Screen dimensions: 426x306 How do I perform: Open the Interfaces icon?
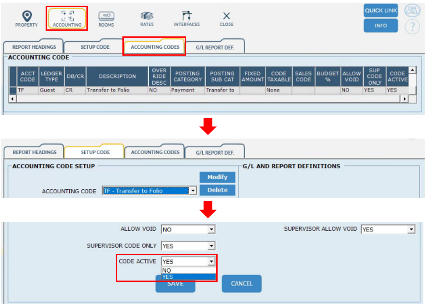[186, 19]
